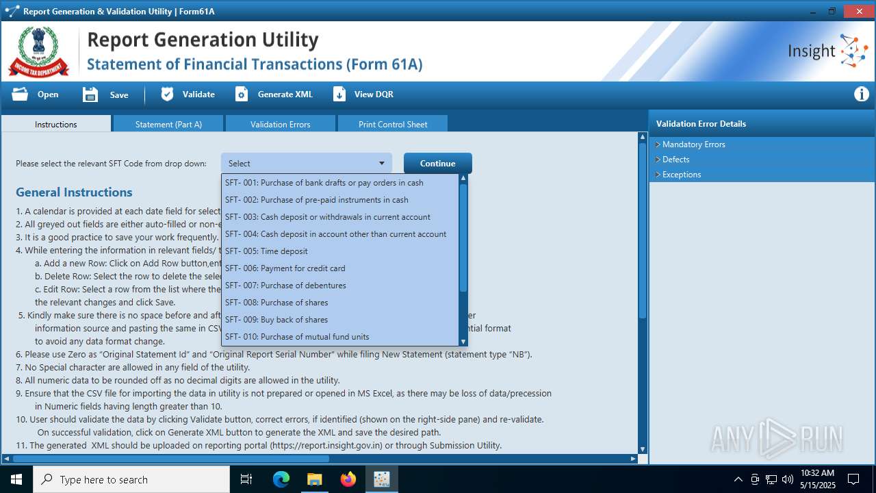The image size is (876, 493).
Task: Select SFT-002 Purchase of pre-paid instruments
Action: (x=340, y=200)
